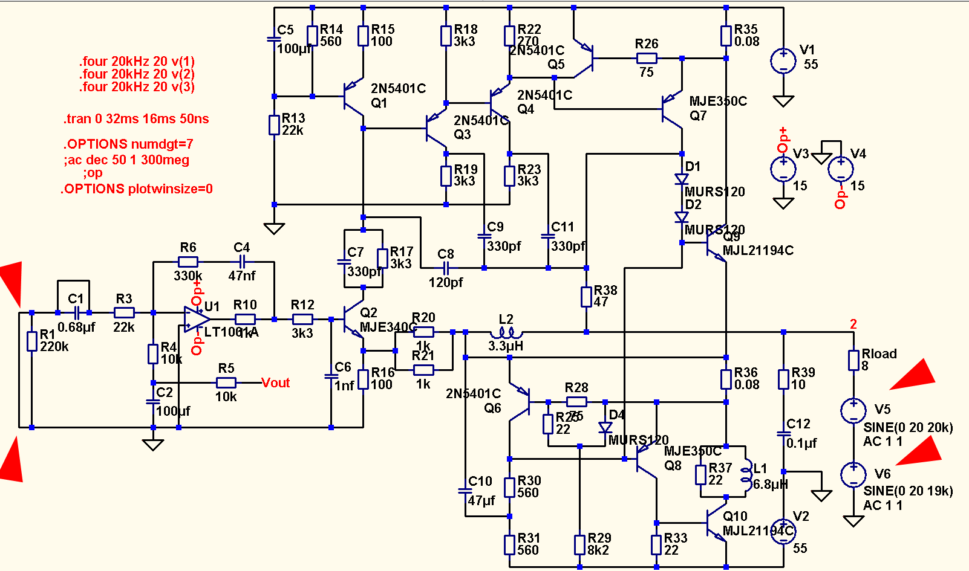
Task: Click the 'SINE(0 20 20k)' value text
Action: click(x=908, y=428)
